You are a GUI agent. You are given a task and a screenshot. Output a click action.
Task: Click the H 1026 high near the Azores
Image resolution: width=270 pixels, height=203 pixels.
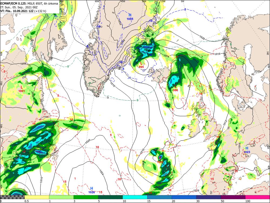coord(92,190)
